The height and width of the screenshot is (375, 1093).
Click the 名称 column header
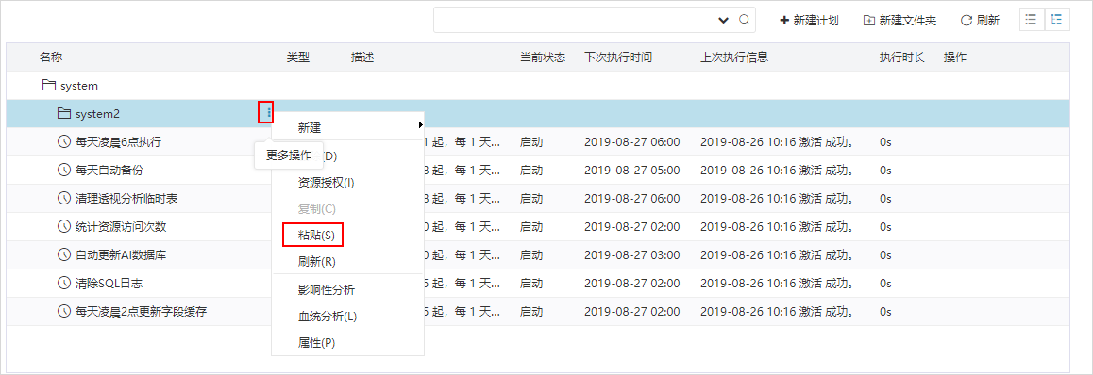click(x=51, y=57)
